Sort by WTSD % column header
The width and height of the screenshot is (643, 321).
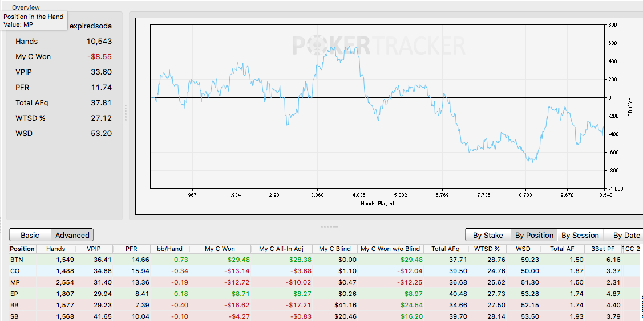[487, 249]
